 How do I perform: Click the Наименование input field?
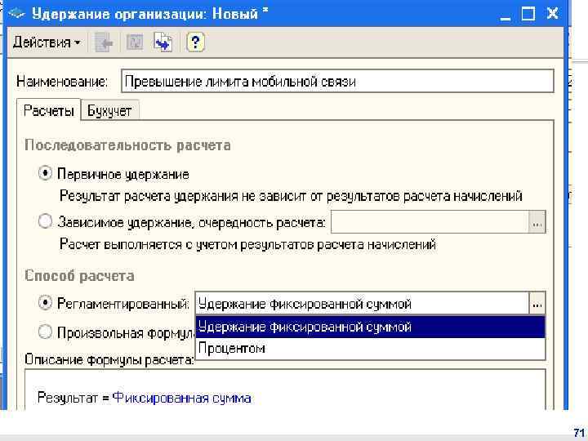click(x=337, y=81)
